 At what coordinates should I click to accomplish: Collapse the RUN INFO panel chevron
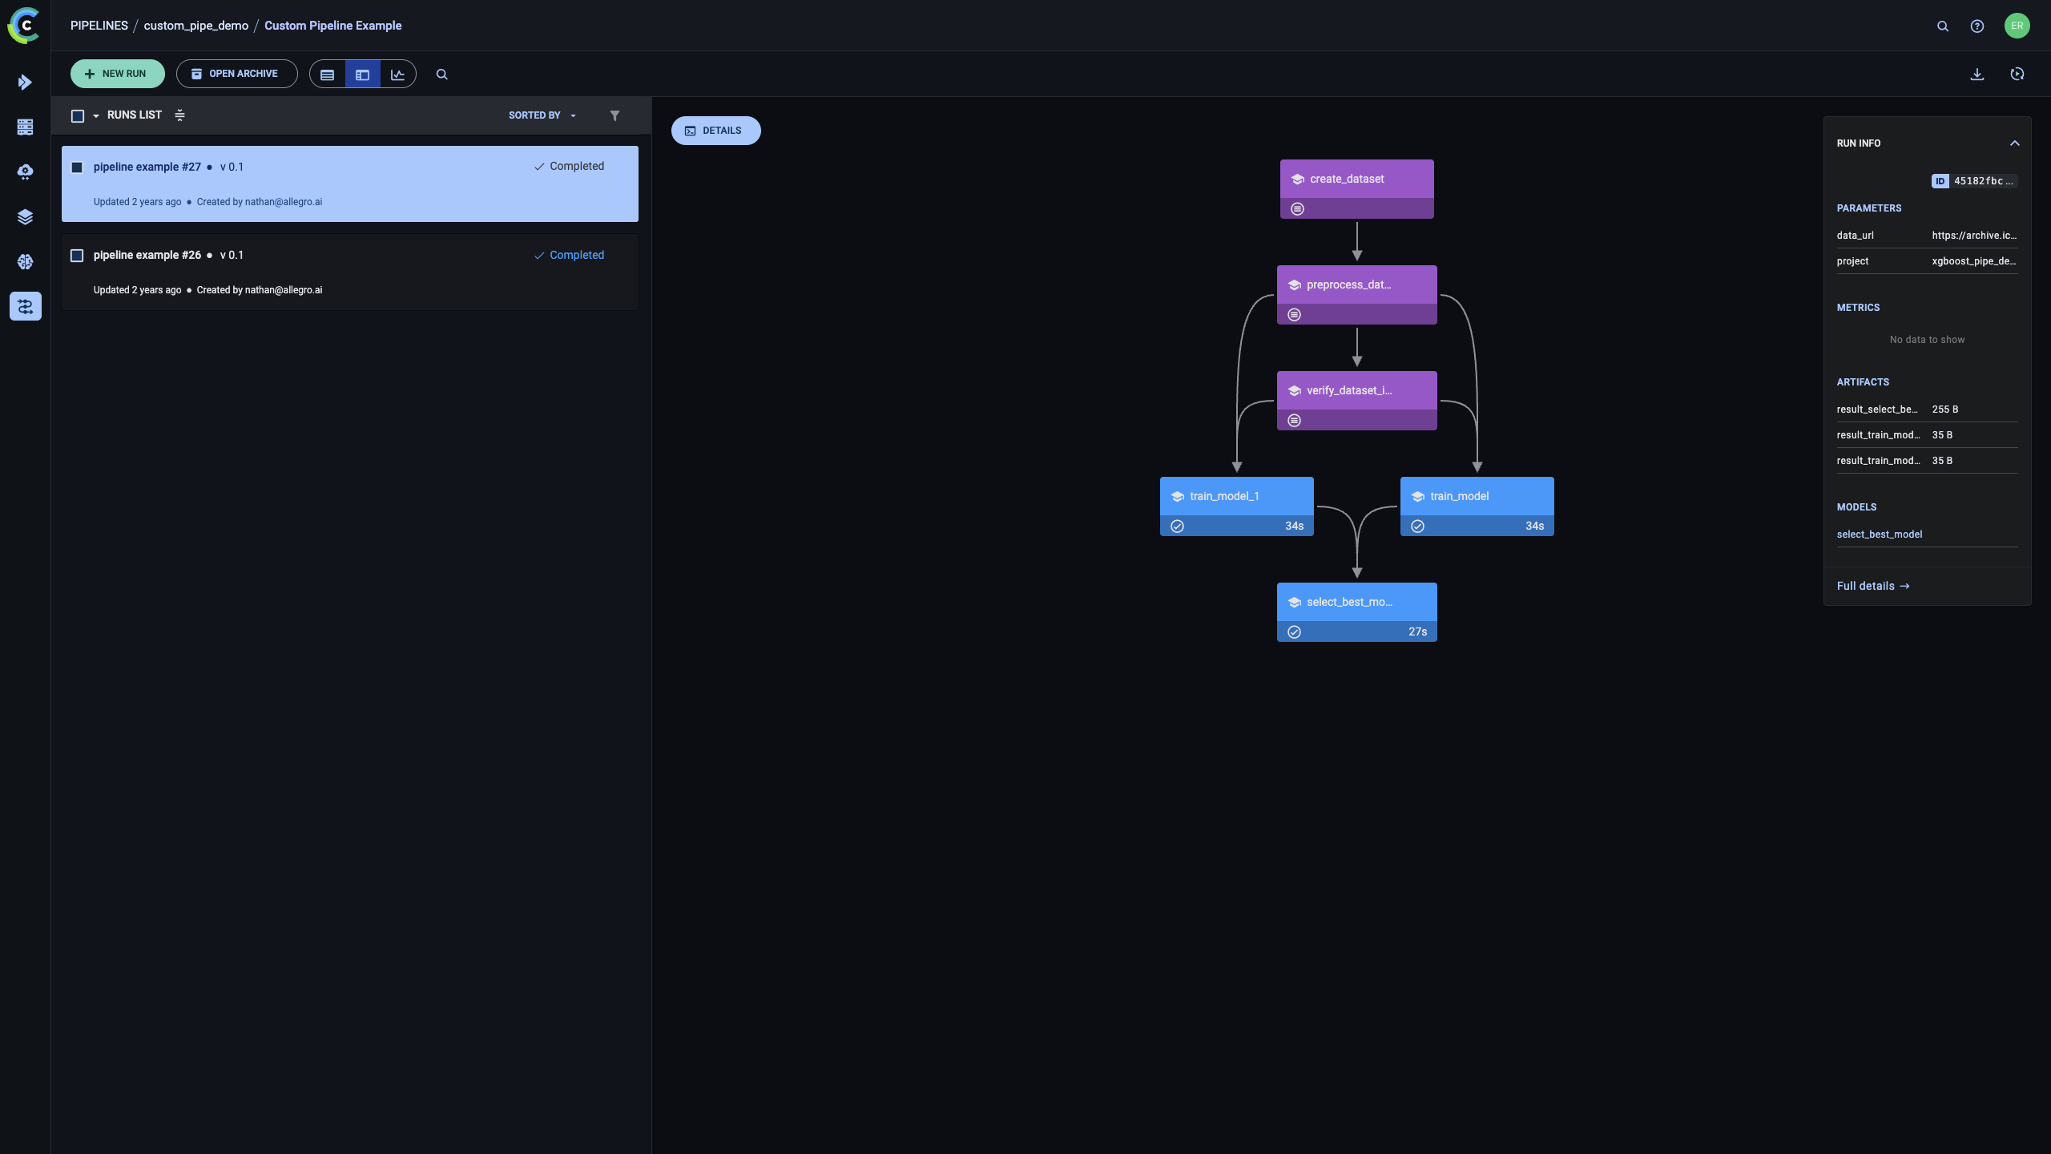point(2014,143)
